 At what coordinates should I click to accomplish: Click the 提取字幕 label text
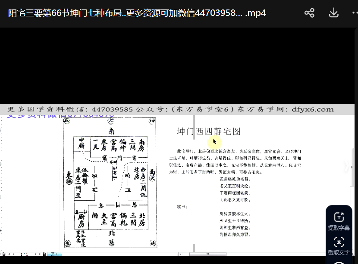coord(339,228)
